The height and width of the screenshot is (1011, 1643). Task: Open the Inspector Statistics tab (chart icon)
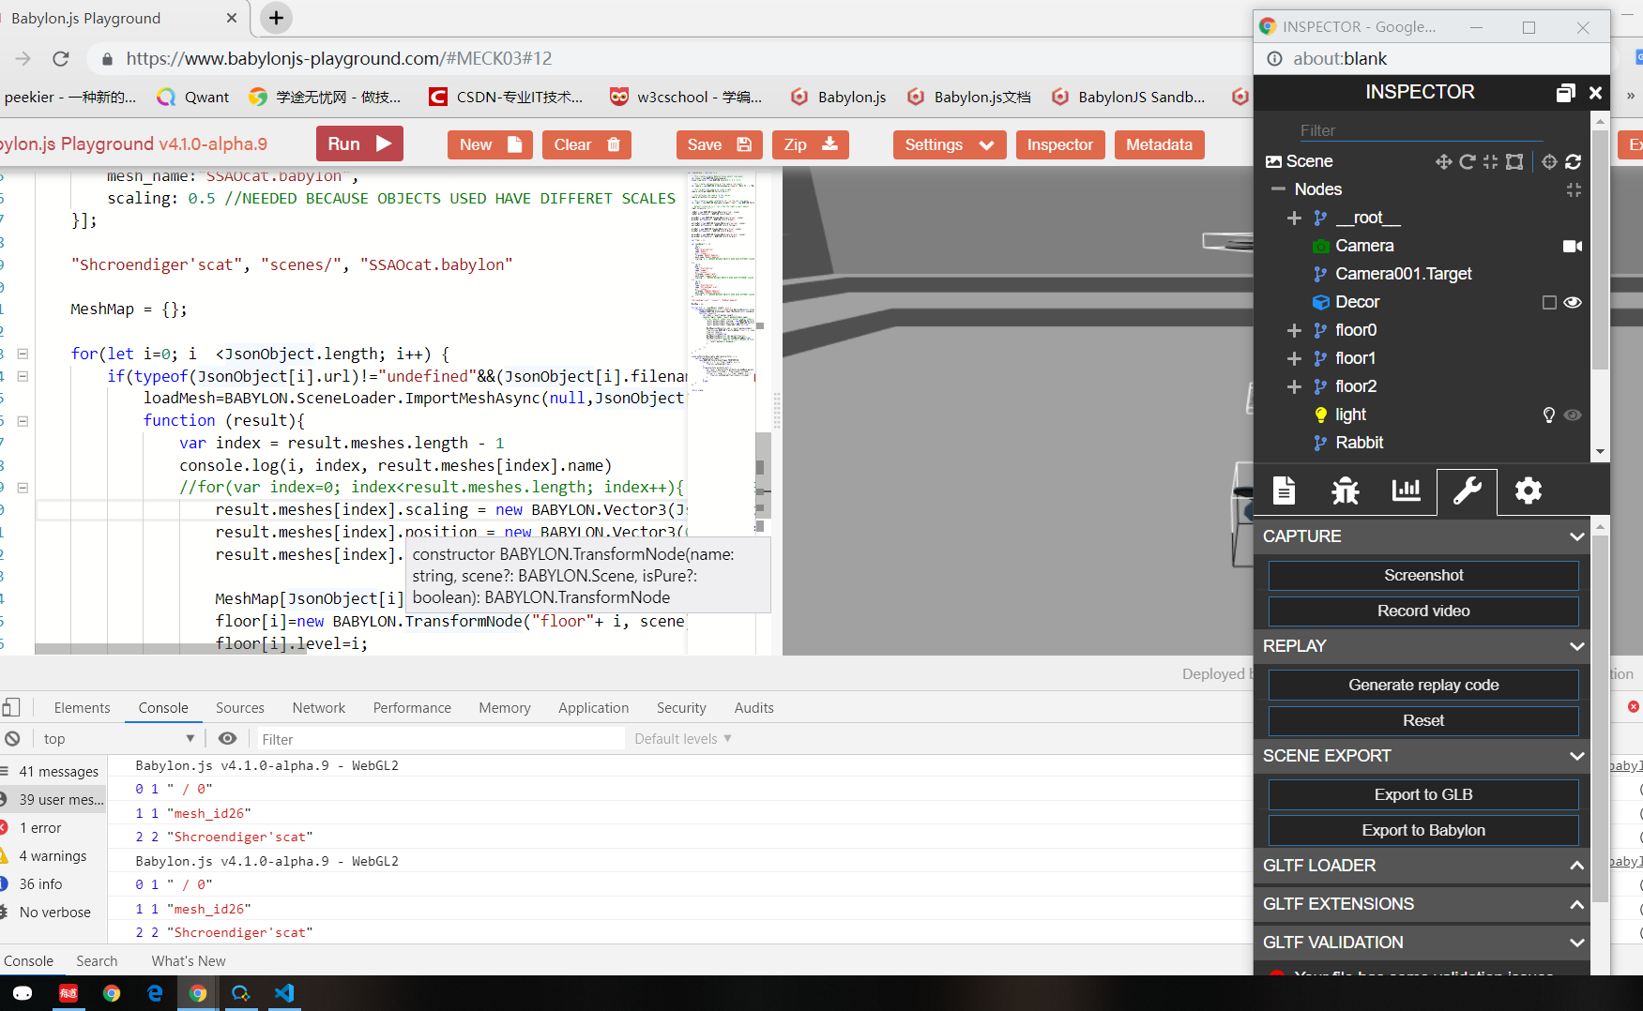[1406, 490]
